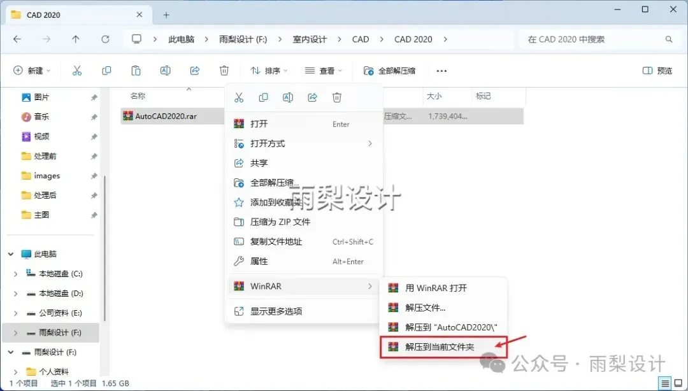Collapse 此电脑 tree node
This screenshot has height=391, width=688.
(11, 254)
